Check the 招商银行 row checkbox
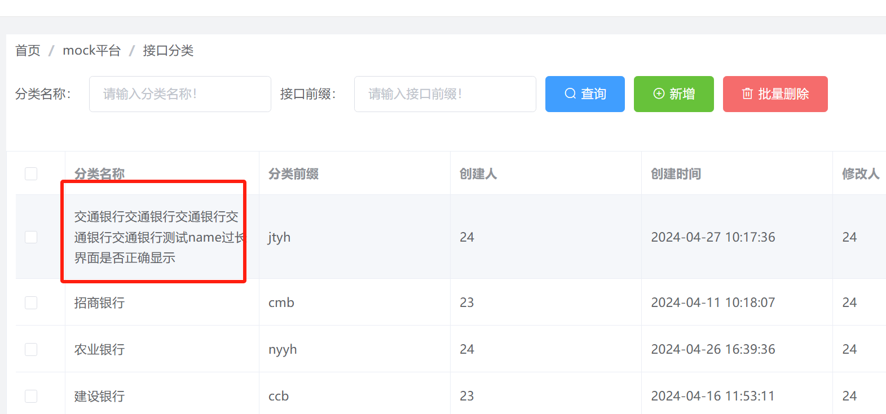Screen dimensions: 886x414 (31, 302)
